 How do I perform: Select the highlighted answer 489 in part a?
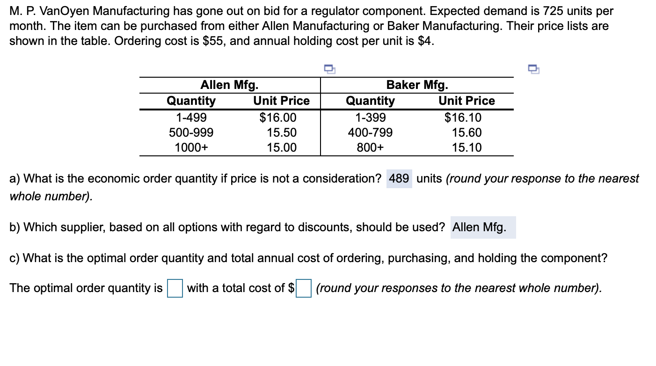point(398,178)
